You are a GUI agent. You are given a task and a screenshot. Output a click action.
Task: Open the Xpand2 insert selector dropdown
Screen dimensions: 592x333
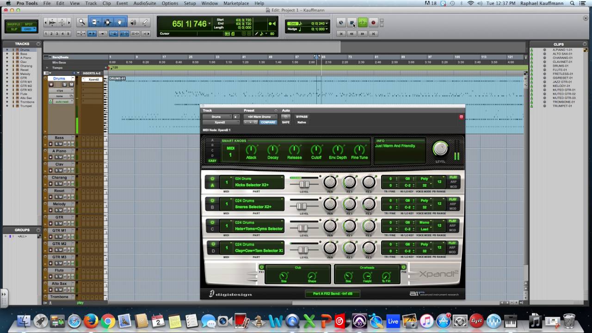pos(221,122)
